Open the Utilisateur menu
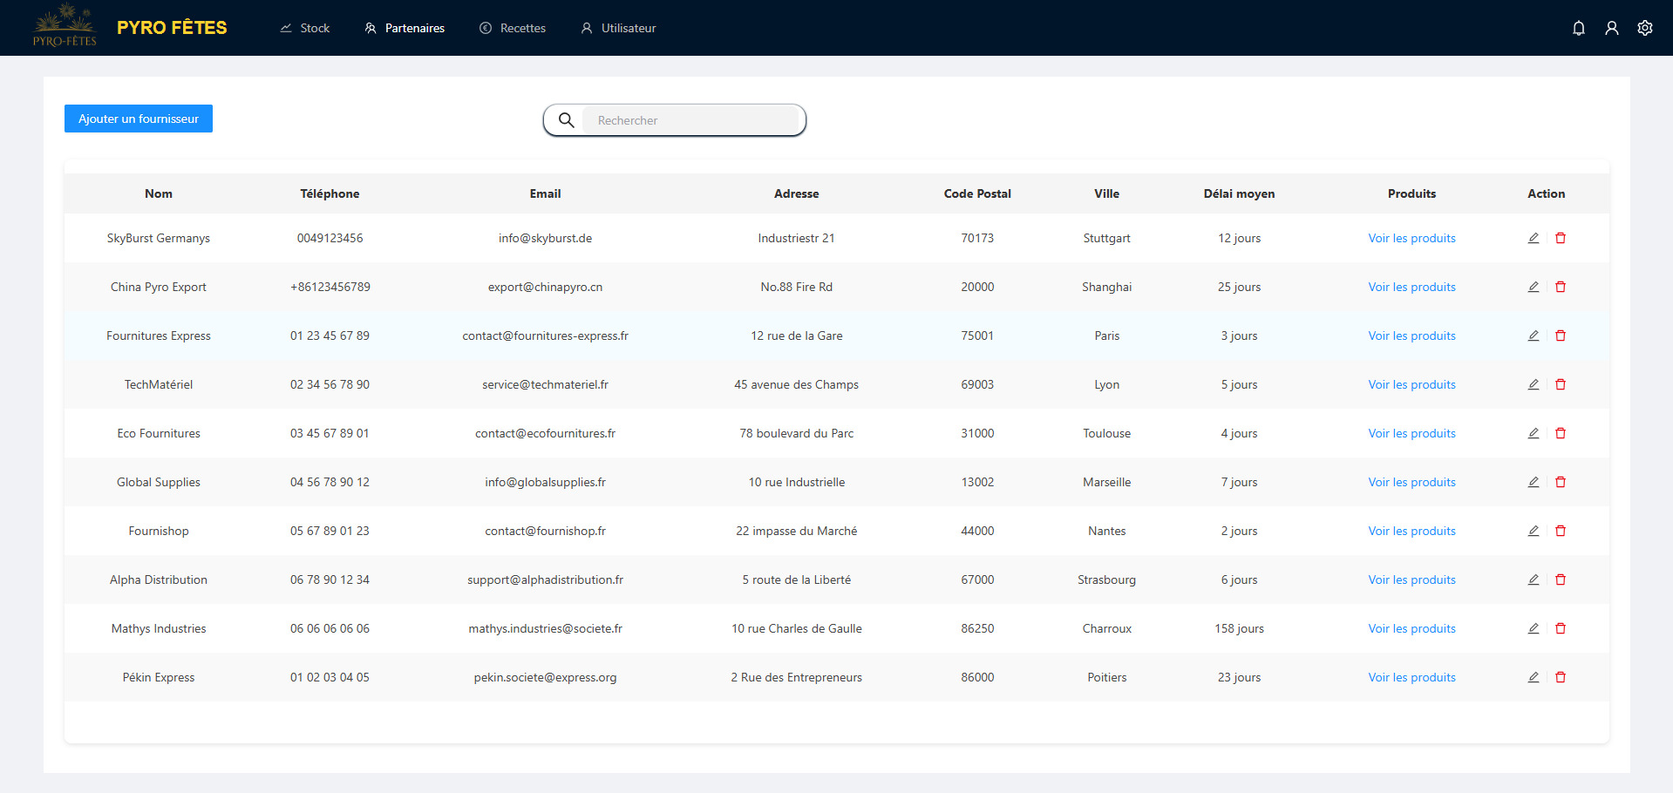1673x793 pixels. click(618, 28)
